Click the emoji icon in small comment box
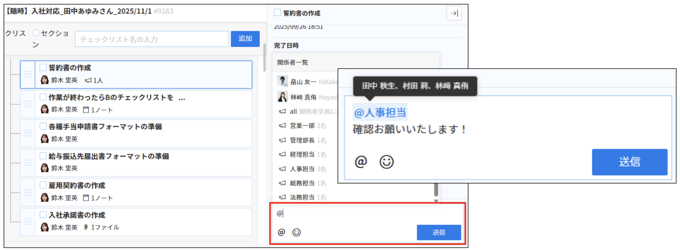The width and height of the screenshot is (680, 251). (296, 232)
